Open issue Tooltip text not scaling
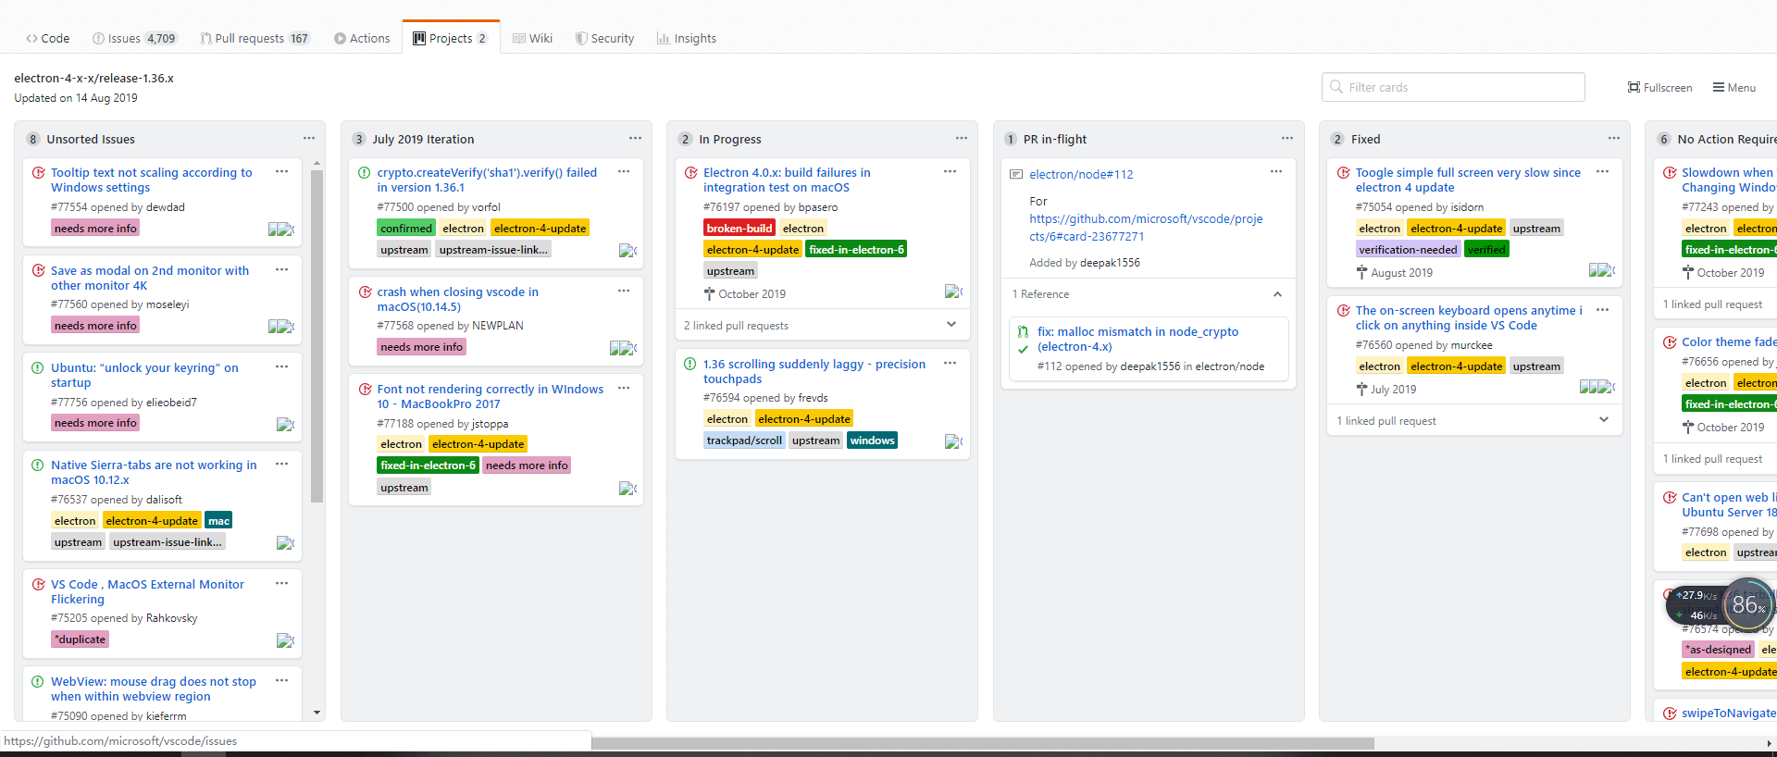Viewport: 1777px width, 757px height. click(x=151, y=180)
